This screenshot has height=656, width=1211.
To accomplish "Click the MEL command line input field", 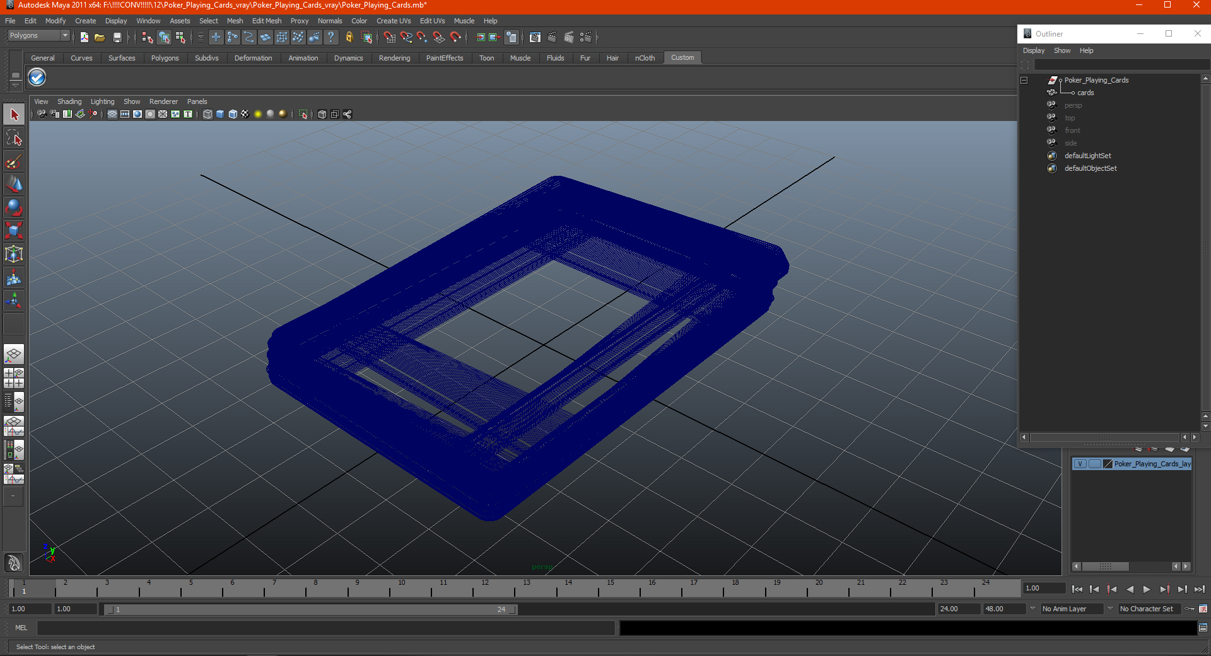I will [x=326, y=628].
